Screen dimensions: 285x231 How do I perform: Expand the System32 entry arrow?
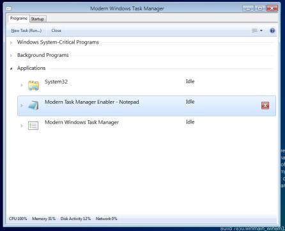[x=22, y=85]
